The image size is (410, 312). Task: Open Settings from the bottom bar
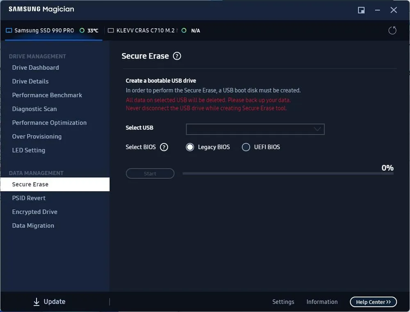pyautogui.click(x=283, y=302)
